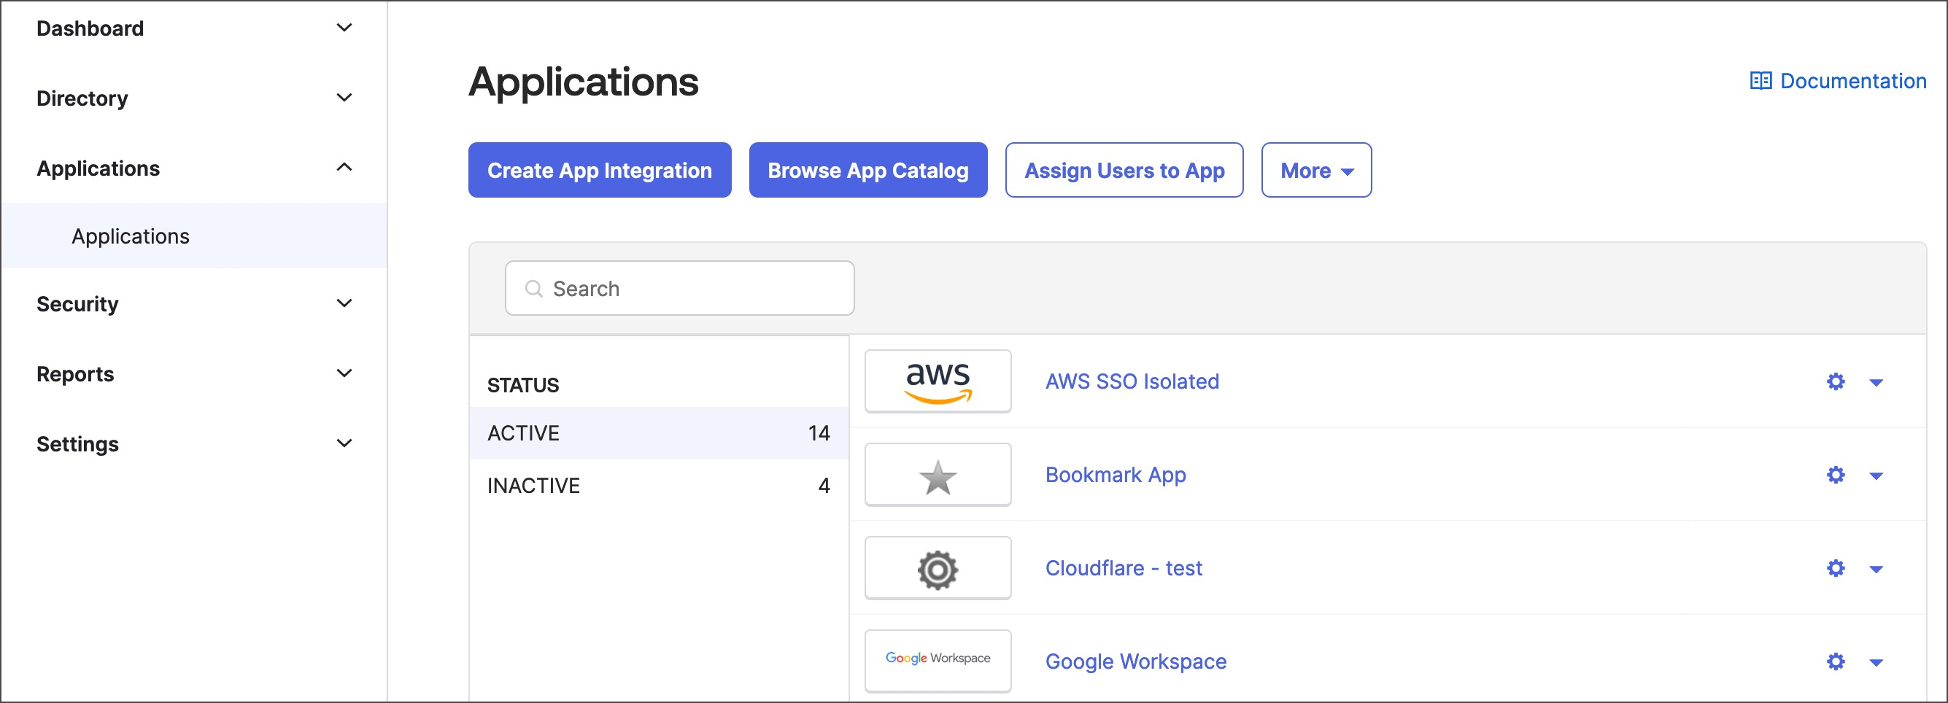
Task: Click the Google Workspace logo
Action: 938,660
